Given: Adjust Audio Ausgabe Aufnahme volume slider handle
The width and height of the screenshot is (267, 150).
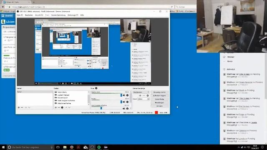Looking at the screenshot, I should [x=101, y=108].
